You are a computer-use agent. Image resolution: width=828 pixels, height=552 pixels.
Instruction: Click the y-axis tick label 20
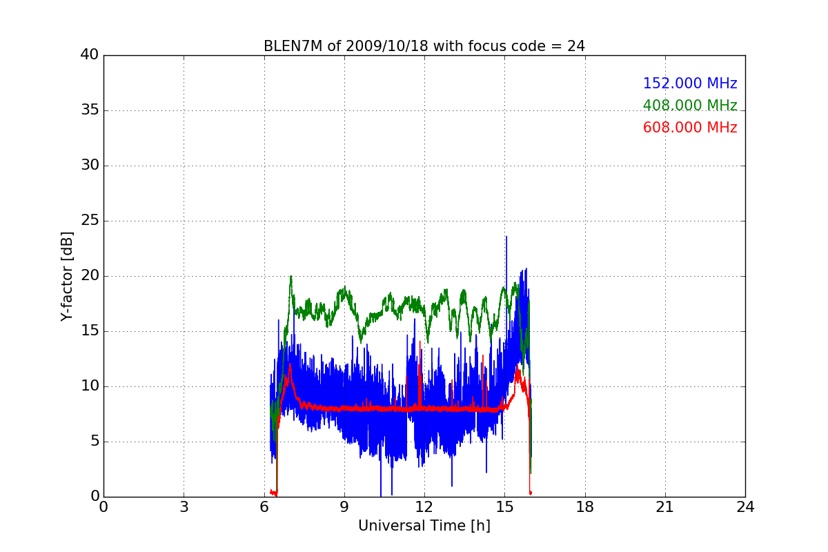coord(90,276)
